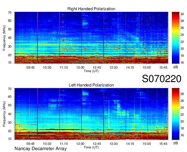This screenshot has height=152, width=187.
Task: Click the "Right Handed Polarization" plot title
Action: pyautogui.click(x=91, y=9)
